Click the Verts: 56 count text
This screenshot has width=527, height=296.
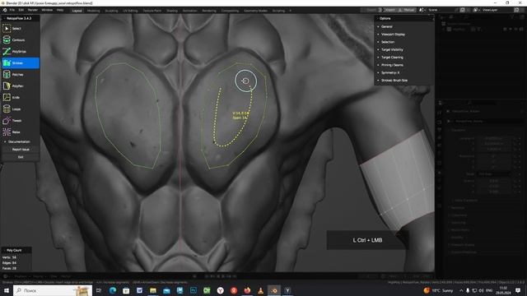9,257
